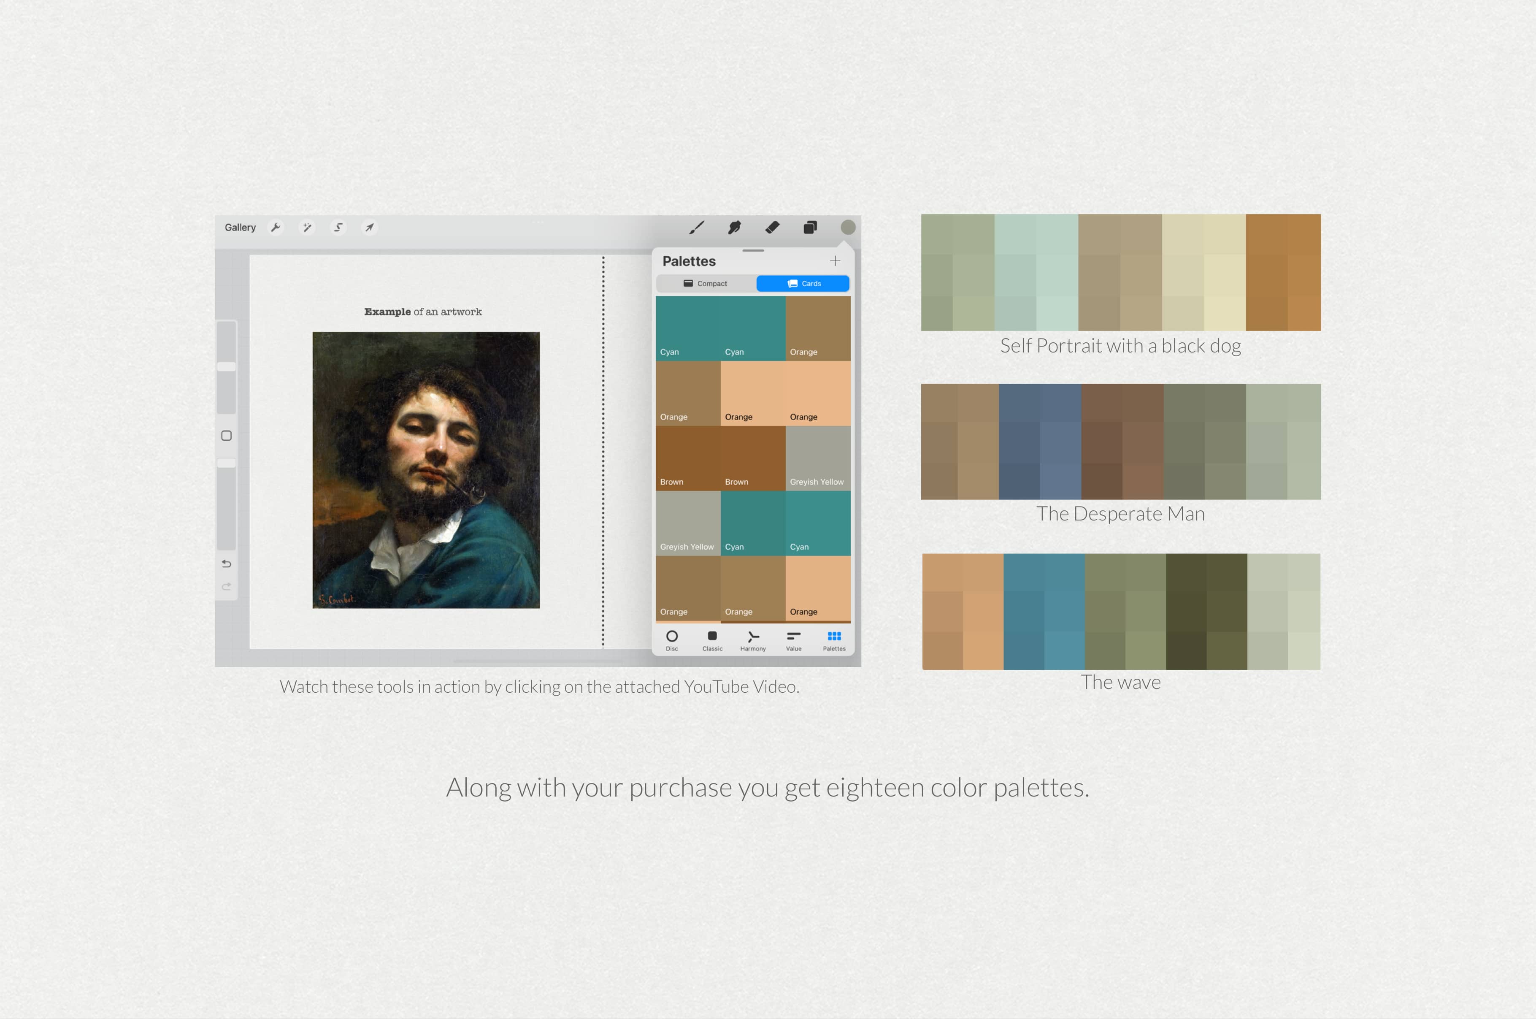Open the Disc color picker
Screen dimensions: 1536x1019
point(672,640)
